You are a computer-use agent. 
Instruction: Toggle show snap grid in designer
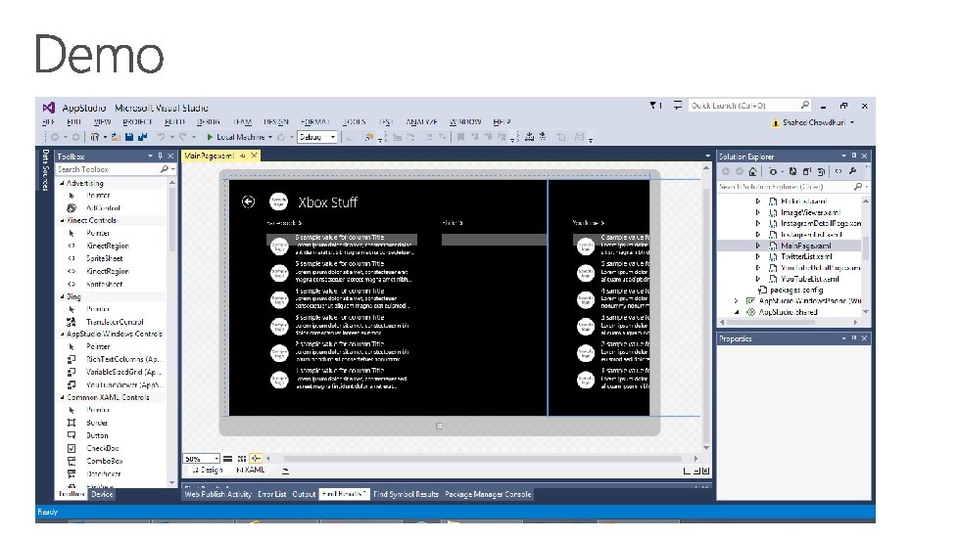[x=227, y=459]
